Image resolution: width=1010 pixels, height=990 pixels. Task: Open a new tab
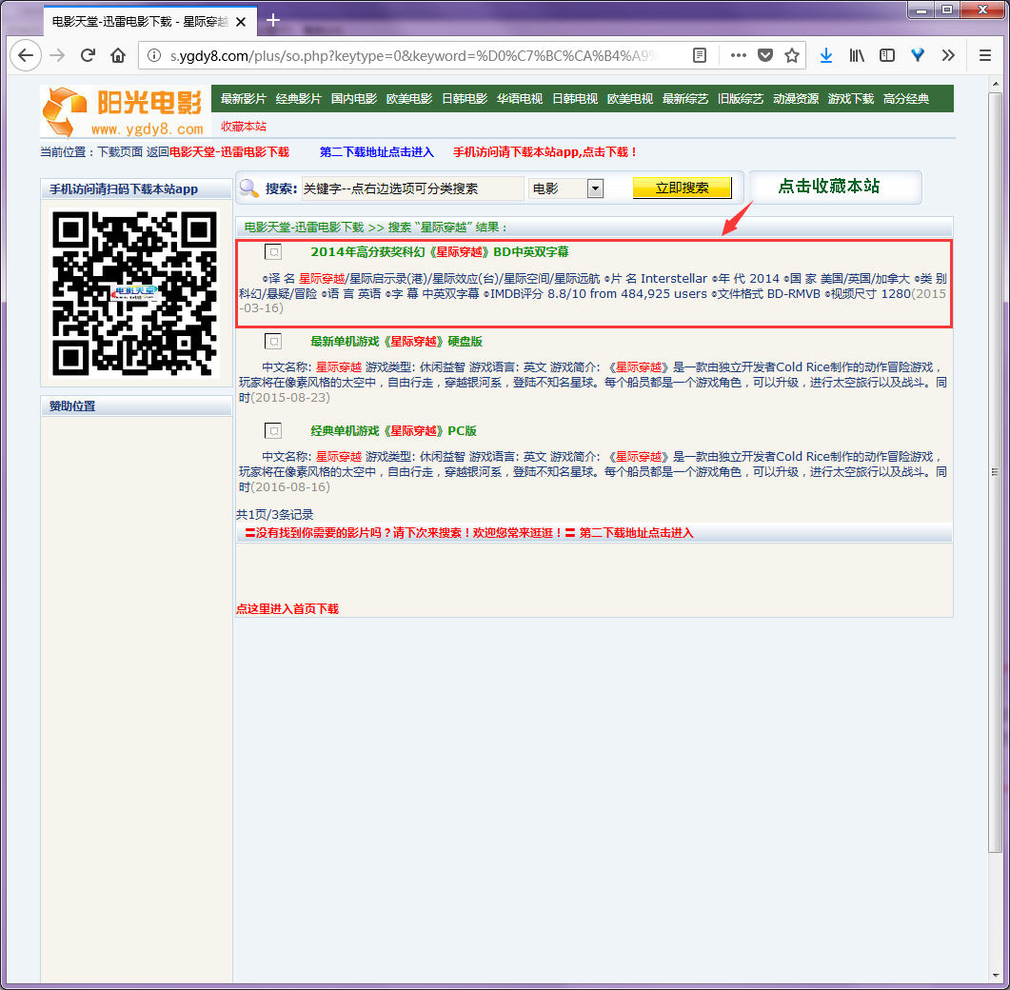(x=273, y=21)
